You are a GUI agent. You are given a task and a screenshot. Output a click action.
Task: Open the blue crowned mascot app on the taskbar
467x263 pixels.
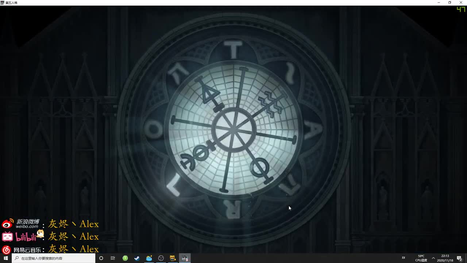[x=149, y=258]
